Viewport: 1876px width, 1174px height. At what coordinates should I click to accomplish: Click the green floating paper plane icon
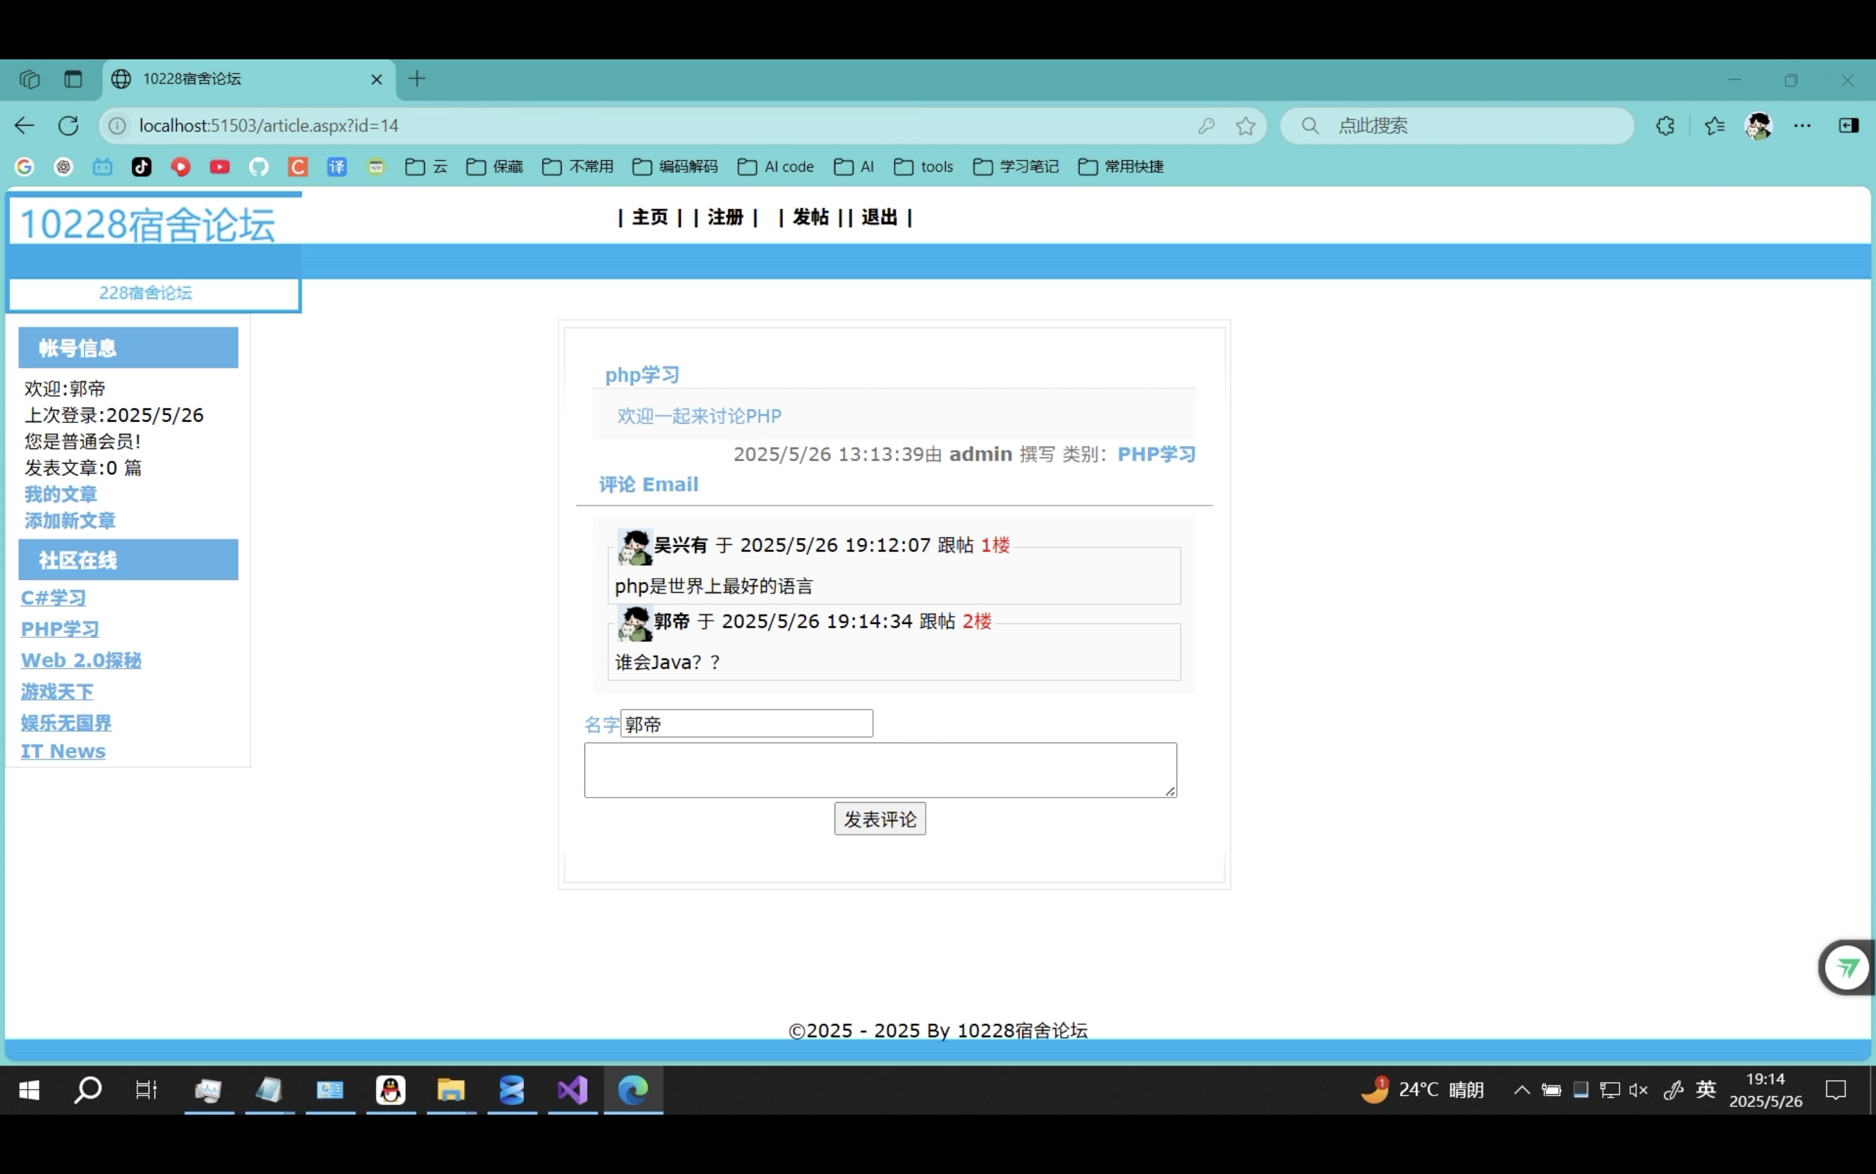(x=1847, y=967)
